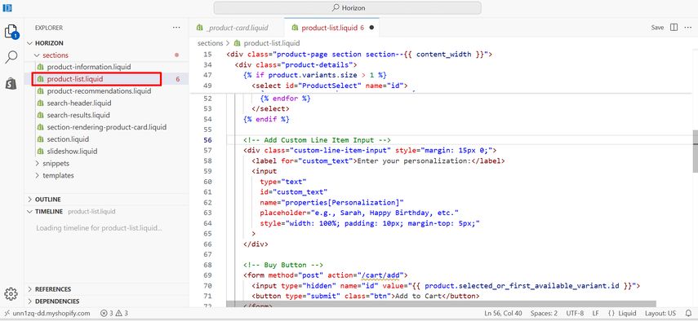Screen dimensions: 698x321
Task: Switch to _product-card.liquid tab
Action: pos(237,28)
